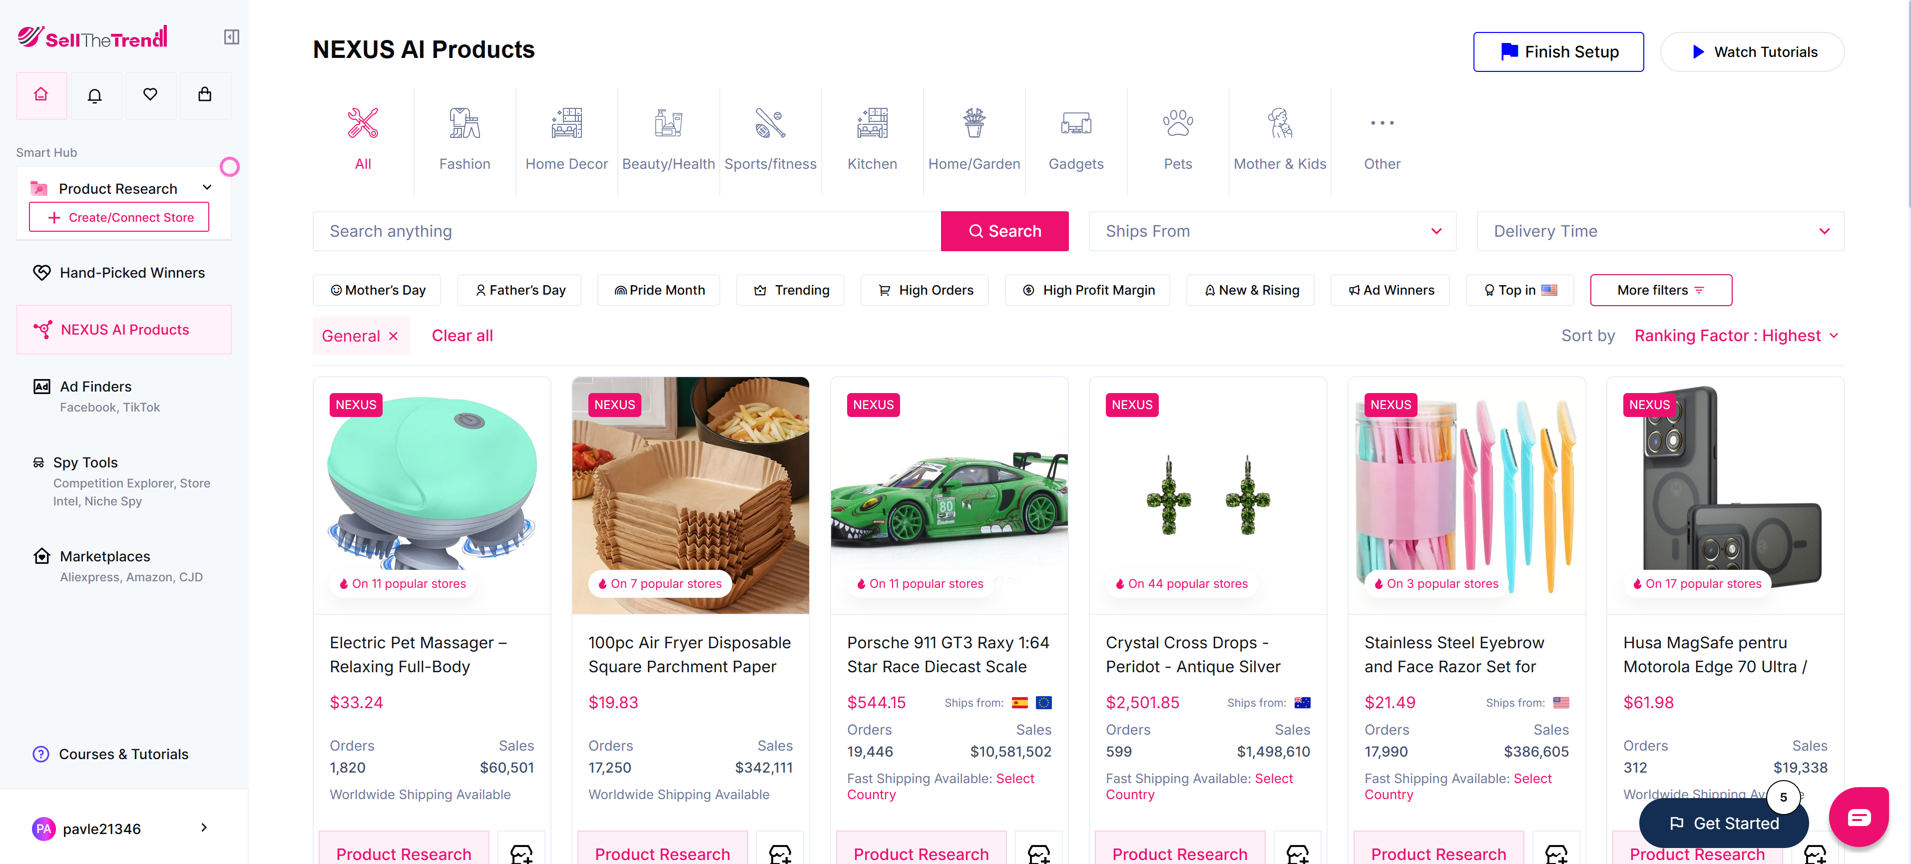Viewport: 1911px width, 864px height.
Task: Open notifications bell icon
Action: pyautogui.click(x=95, y=95)
